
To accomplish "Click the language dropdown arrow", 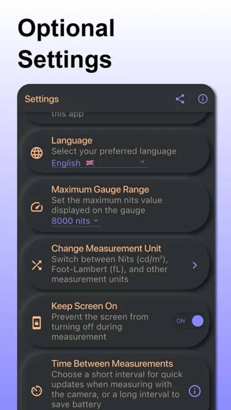I will [x=142, y=162].
